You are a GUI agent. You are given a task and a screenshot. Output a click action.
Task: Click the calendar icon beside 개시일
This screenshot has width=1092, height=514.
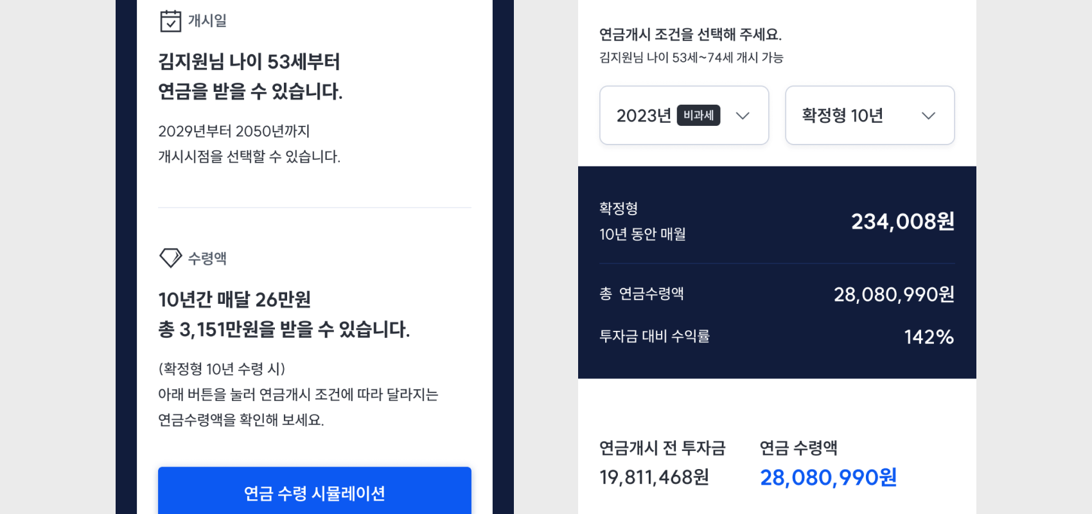click(x=170, y=21)
